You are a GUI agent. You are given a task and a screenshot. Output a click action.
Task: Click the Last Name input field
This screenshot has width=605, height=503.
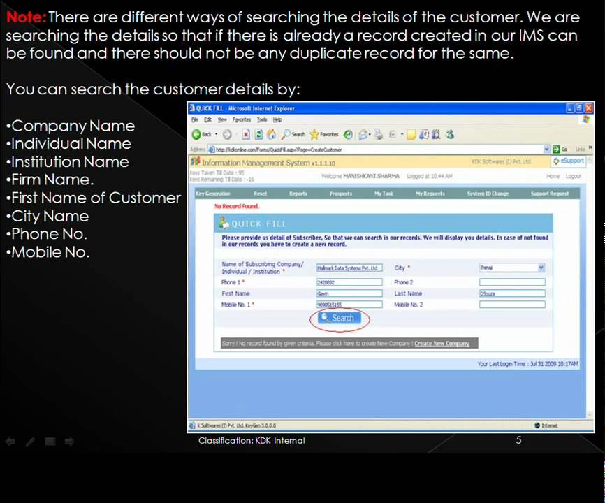tap(512, 293)
